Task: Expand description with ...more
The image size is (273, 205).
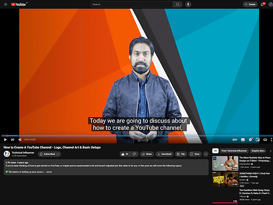Action: pos(48,172)
